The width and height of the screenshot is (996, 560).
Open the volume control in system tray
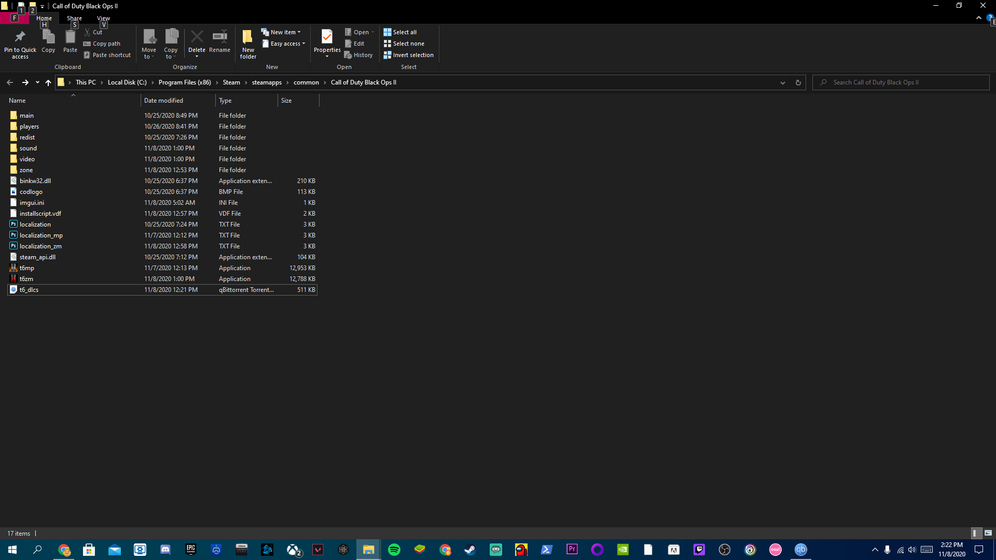(x=912, y=550)
